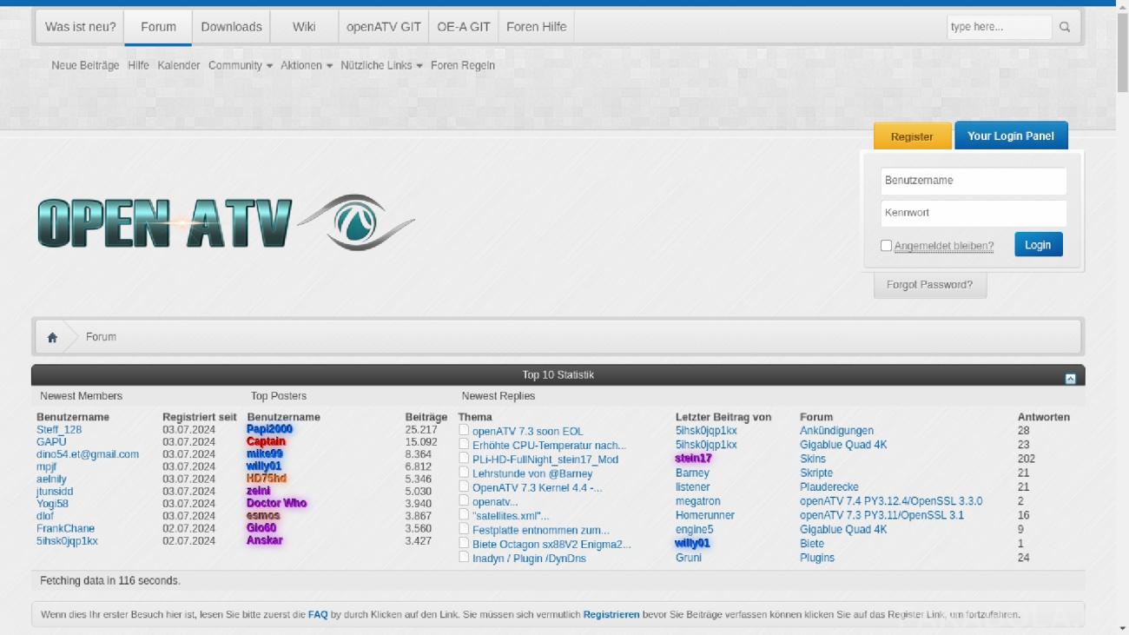This screenshot has height=635, width=1129.
Task: Click the Neue Beiträge link
Action: [x=85, y=65]
